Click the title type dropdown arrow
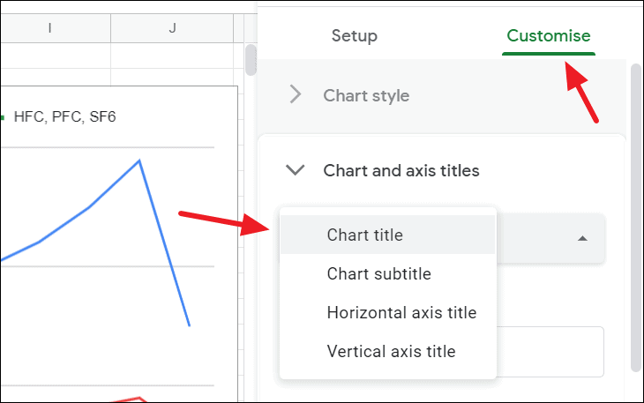The height and width of the screenshot is (403, 644). [x=582, y=239]
